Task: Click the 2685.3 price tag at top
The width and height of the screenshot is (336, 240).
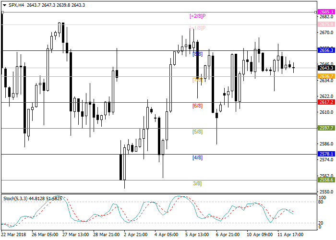Action: click(326, 12)
